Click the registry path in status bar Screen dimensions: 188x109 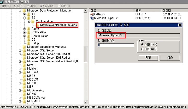coord(93,107)
